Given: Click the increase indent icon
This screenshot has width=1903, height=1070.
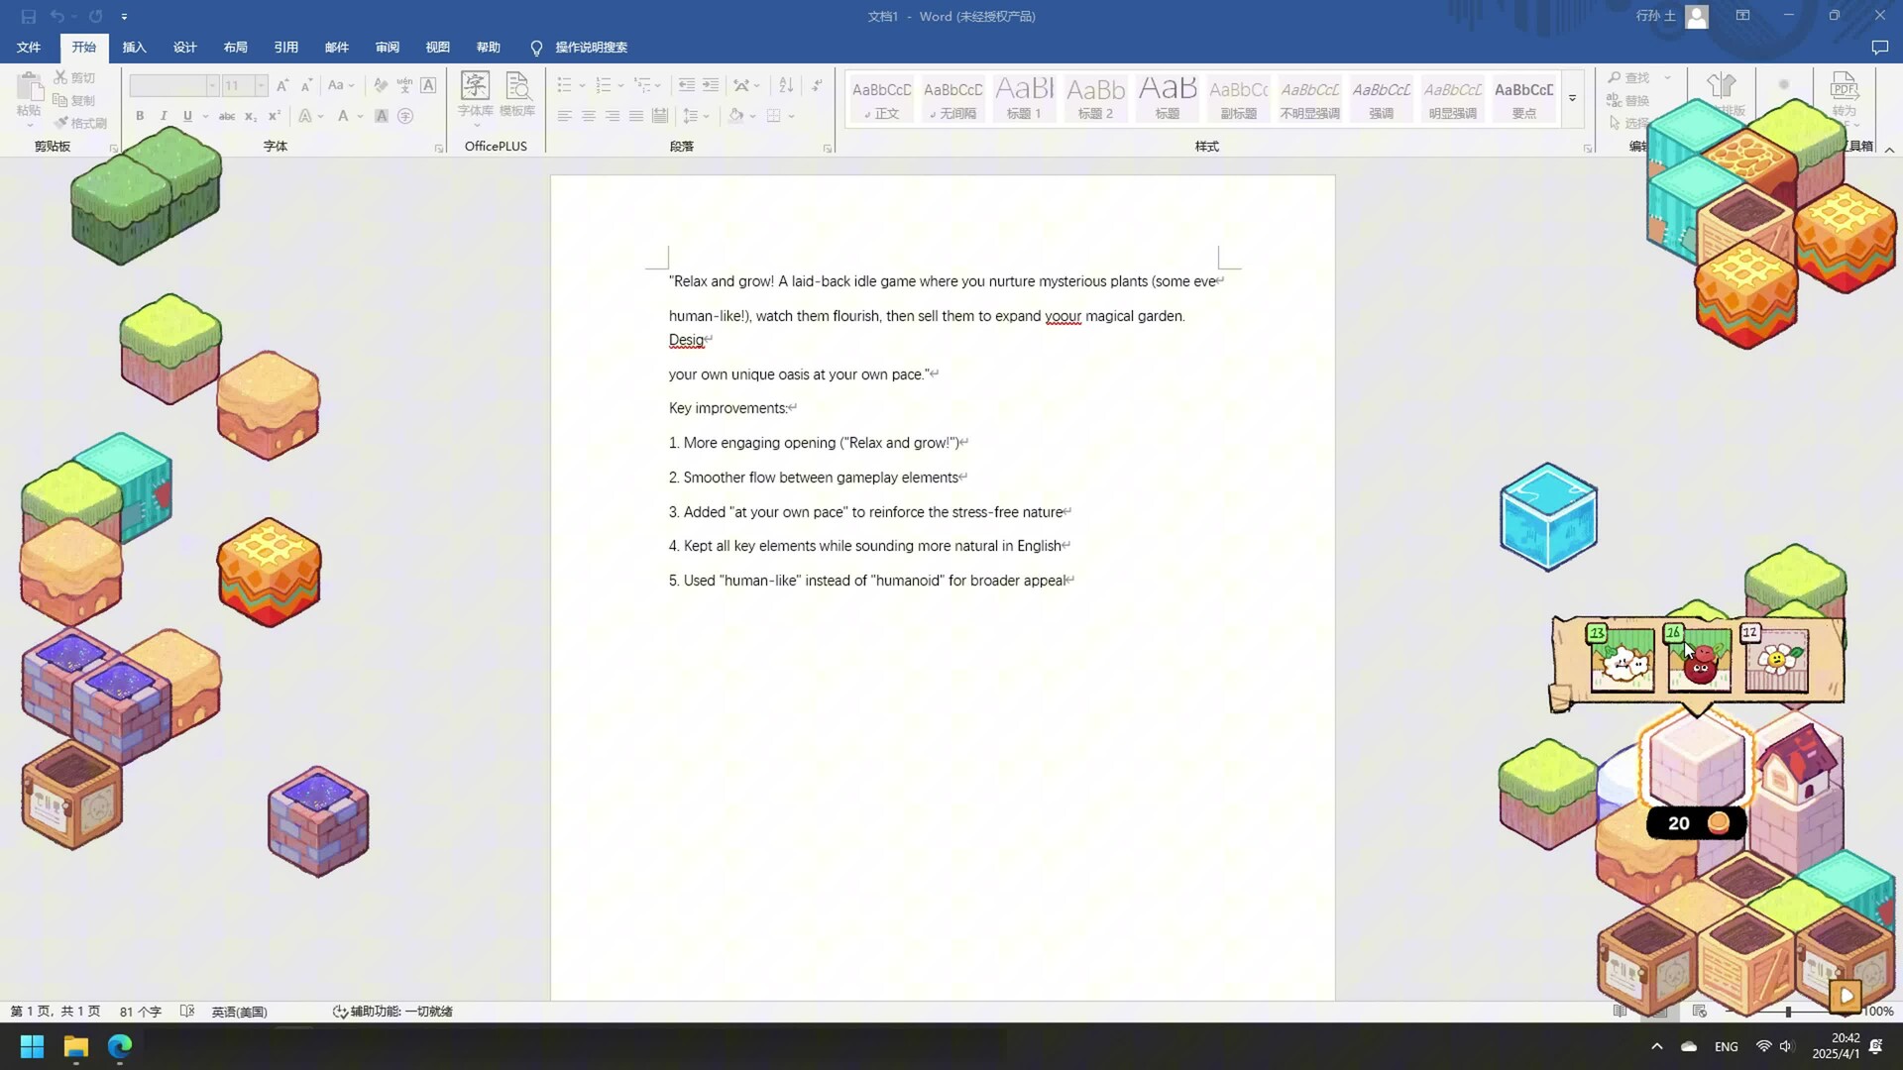Looking at the screenshot, I should coord(711,85).
